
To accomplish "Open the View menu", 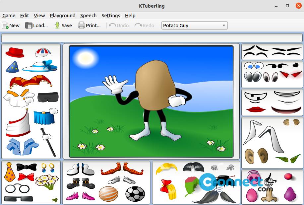I will pos(39,16).
